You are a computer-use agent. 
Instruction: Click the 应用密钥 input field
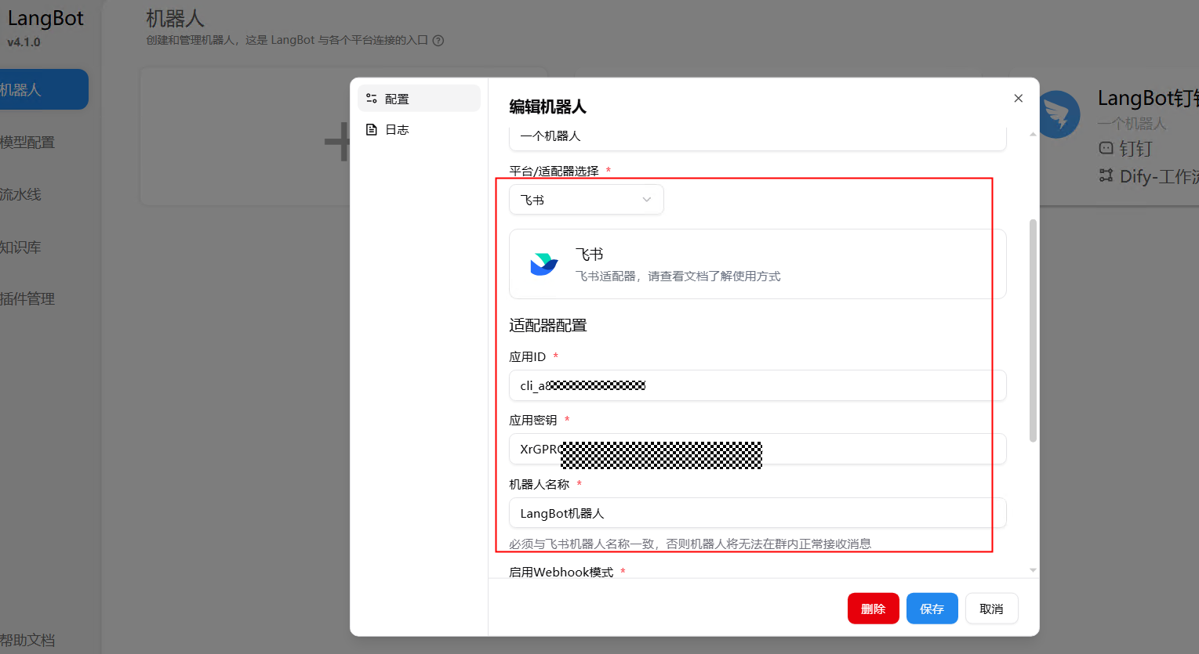(x=758, y=449)
